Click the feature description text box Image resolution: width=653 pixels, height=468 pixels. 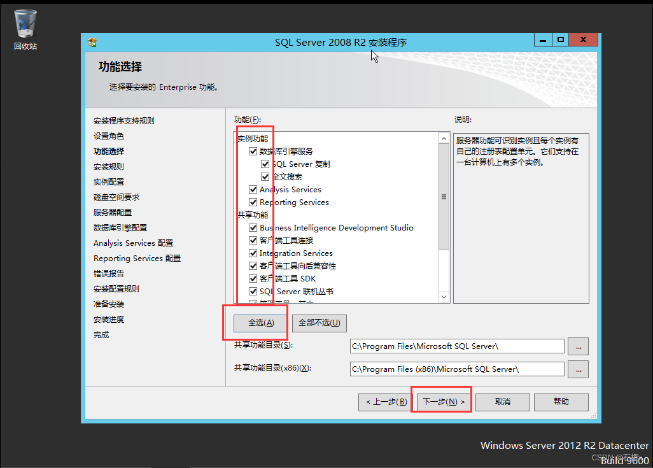(x=521, y=218)
